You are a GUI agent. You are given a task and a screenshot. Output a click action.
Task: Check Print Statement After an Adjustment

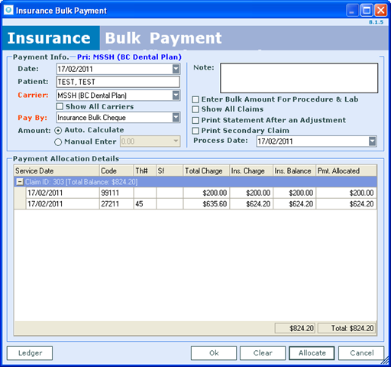click(195, 120)
